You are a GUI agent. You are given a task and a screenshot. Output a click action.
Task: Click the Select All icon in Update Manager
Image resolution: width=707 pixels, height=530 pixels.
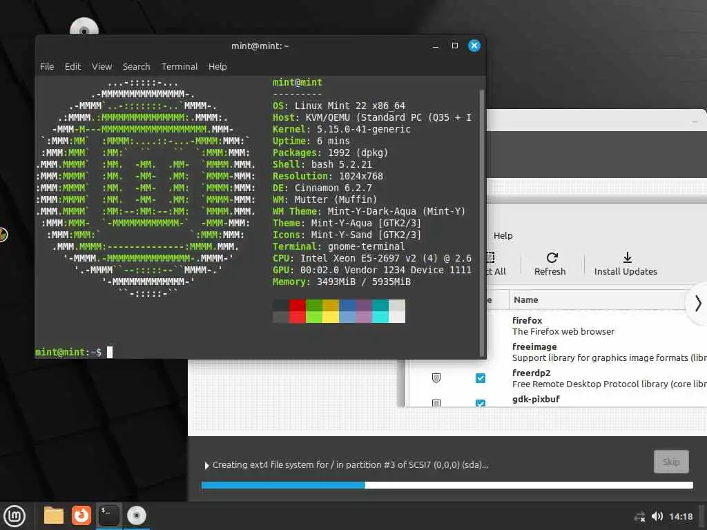tap(490, 257)
